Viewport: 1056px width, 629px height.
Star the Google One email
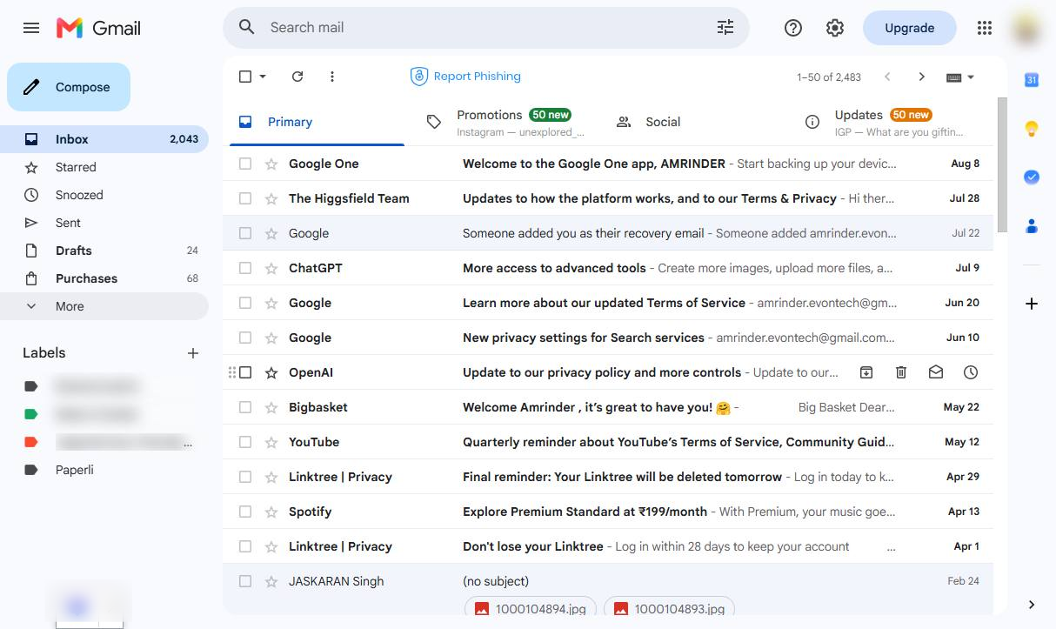tap(271, 164)
